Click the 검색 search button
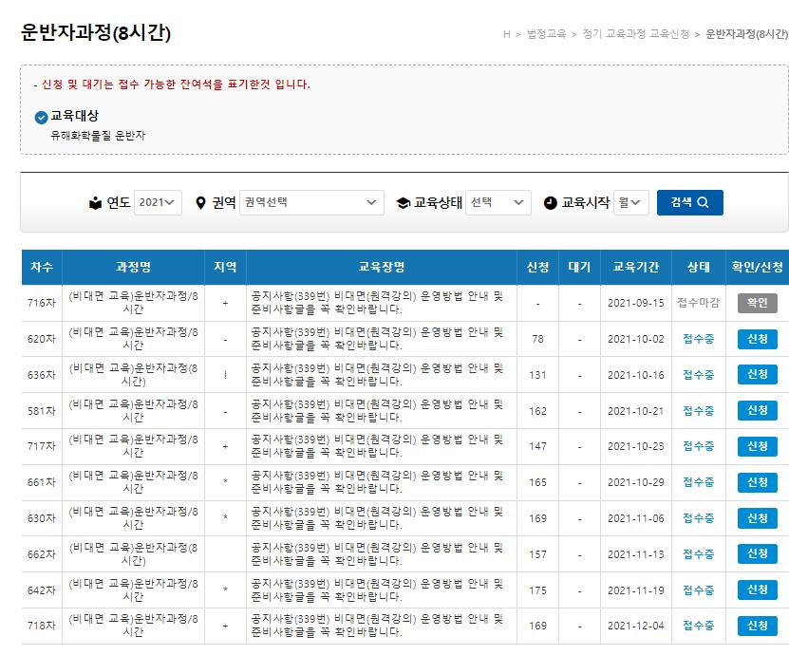The height and width of the screenshot is (655, 789). click(690, 202)
